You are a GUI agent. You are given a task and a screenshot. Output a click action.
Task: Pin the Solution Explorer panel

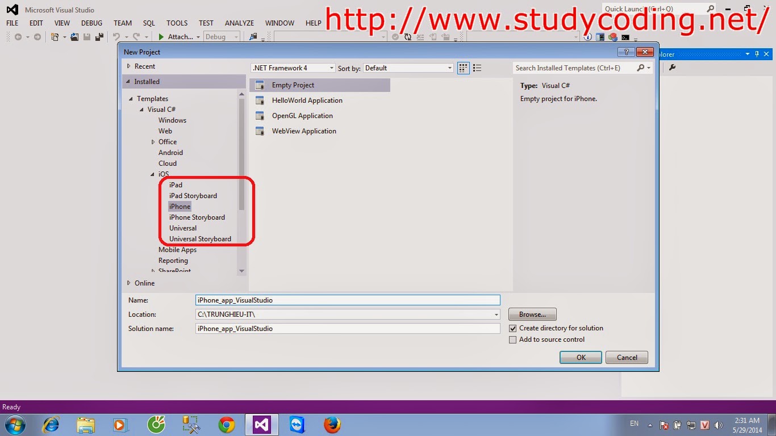(x=757, y=54)
